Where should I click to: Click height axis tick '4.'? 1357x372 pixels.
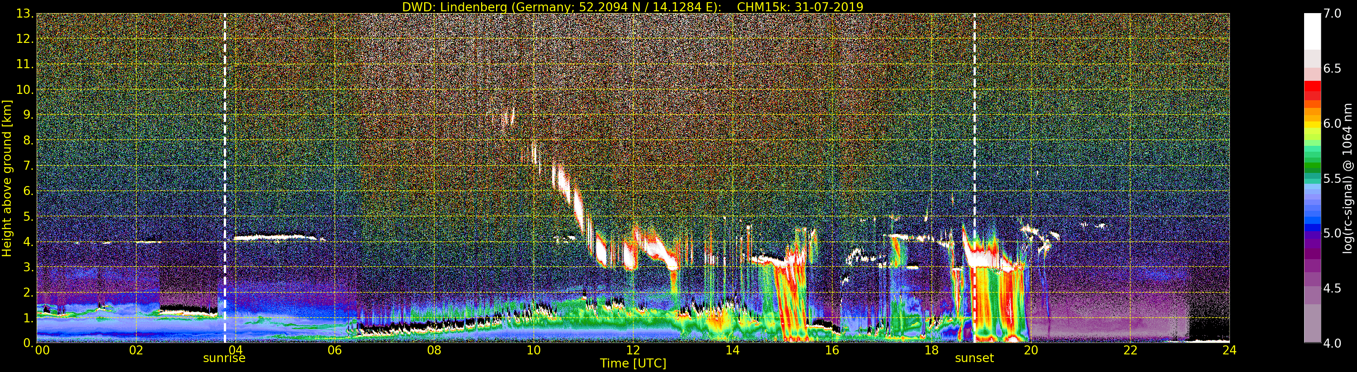(28, 242)
